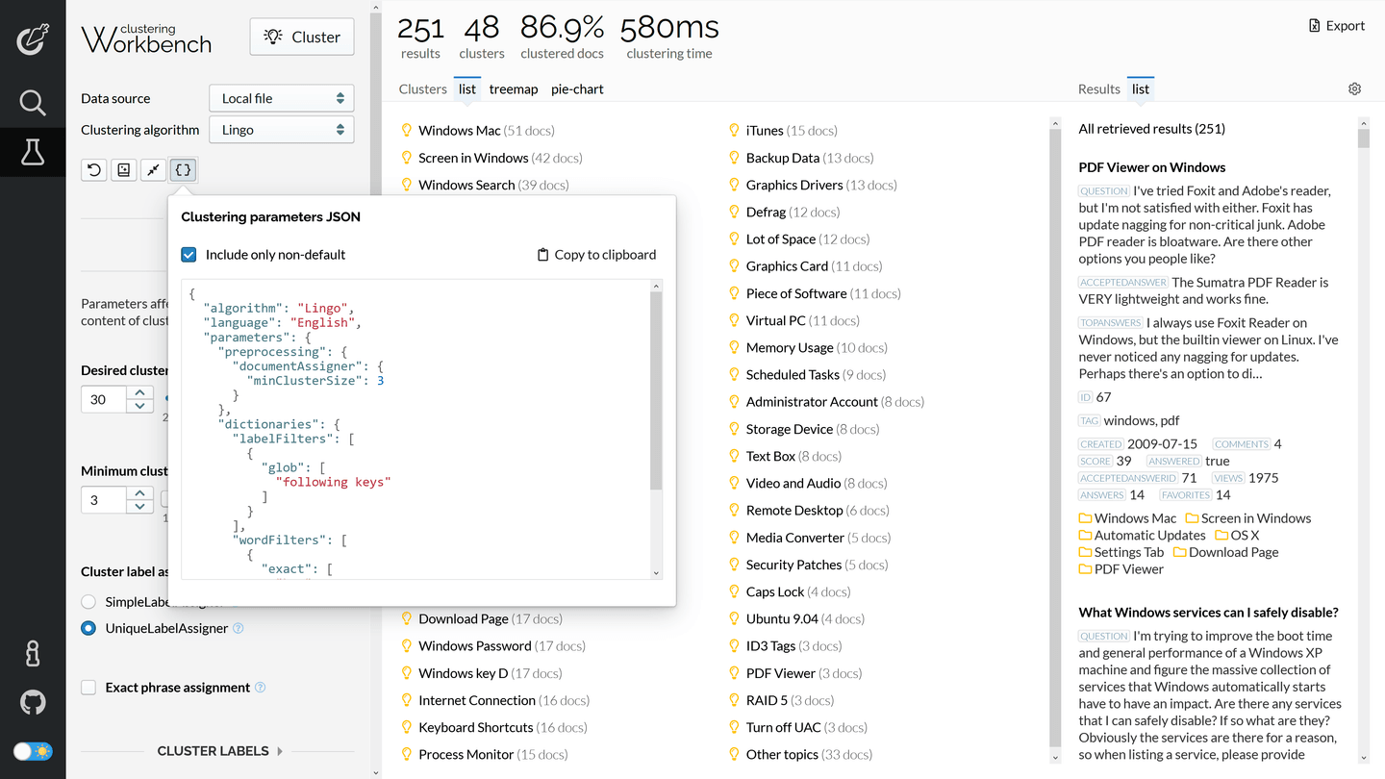1385x779 pixels.
Task: Run clustering with the Cluster button
Action: click(x=301, y=36)
